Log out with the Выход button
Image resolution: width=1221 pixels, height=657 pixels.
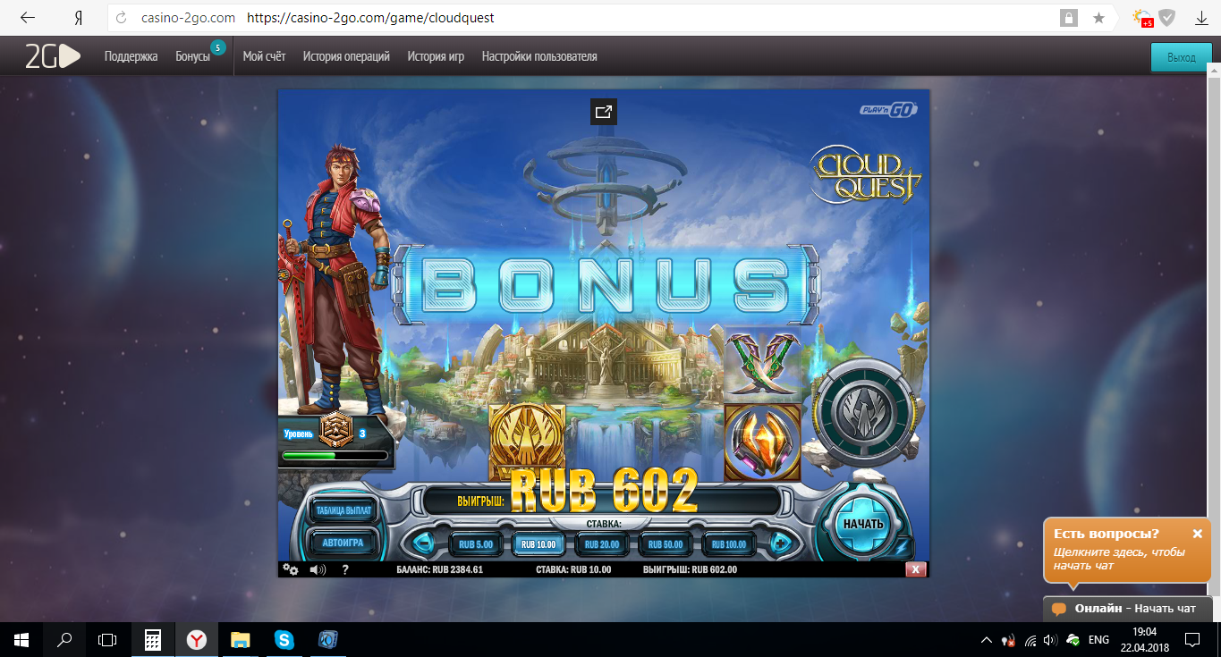pos(1182,57)
